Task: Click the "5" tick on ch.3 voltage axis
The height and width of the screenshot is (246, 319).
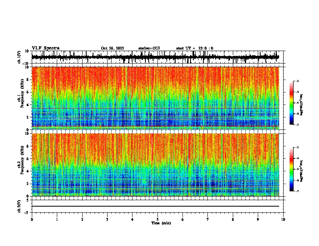Action: click(28, 200)
